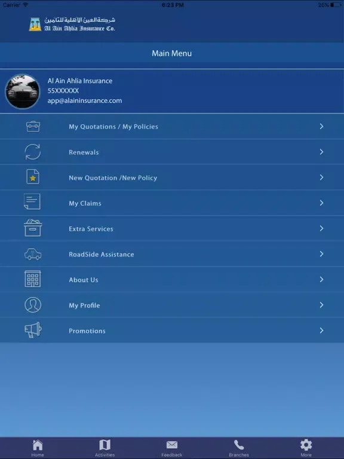Viewport: 344px width, 459px height.
Task: Tap the Activities map icon
Action: pyautogui.click(x=105, y=445)
